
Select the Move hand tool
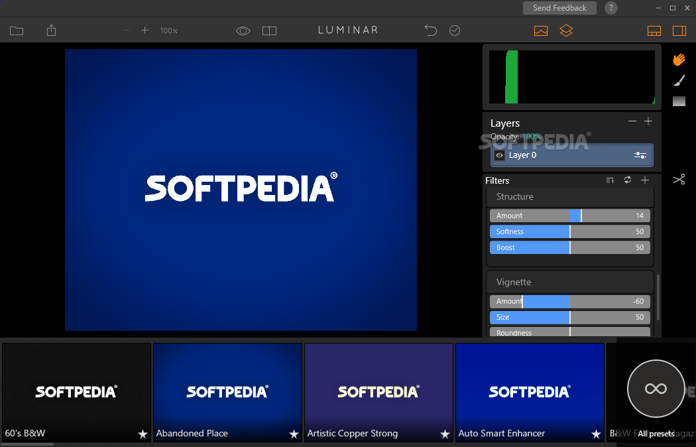[679, 60]
